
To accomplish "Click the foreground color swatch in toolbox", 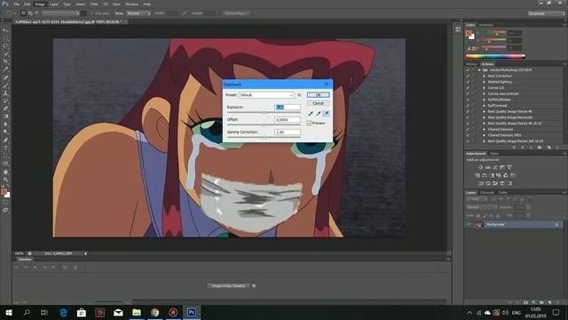I will point(4,192).
